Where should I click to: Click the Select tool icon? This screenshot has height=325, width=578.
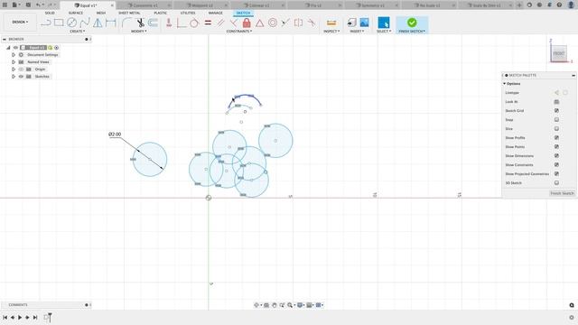pos(383,23)
